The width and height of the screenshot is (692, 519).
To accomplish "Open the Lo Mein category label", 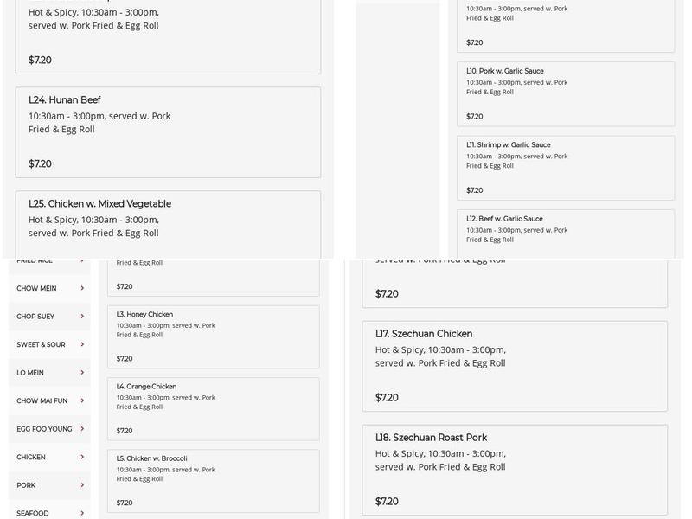I will coord(30,373).
